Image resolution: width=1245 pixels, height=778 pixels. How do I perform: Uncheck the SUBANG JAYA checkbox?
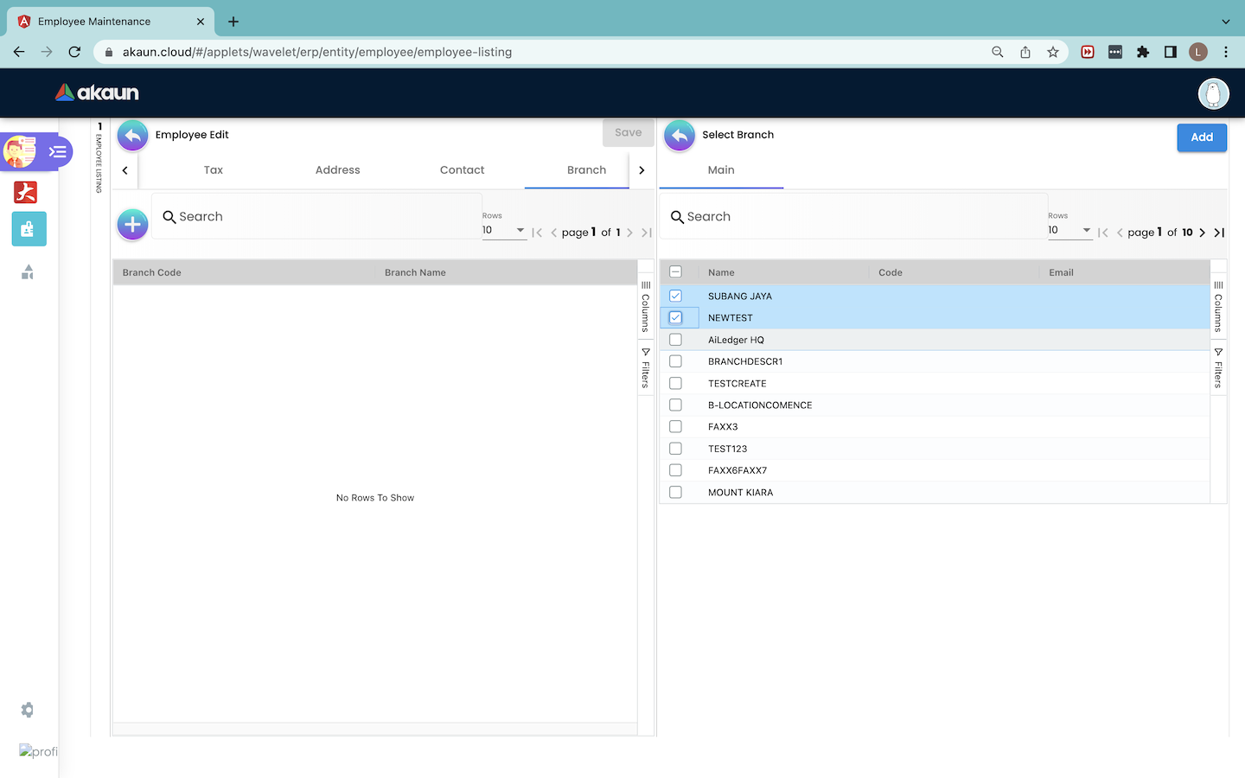675,296
